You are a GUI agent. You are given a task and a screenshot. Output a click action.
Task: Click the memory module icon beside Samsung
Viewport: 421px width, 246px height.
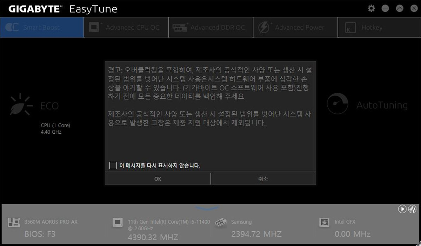click(x=220, y=222)
